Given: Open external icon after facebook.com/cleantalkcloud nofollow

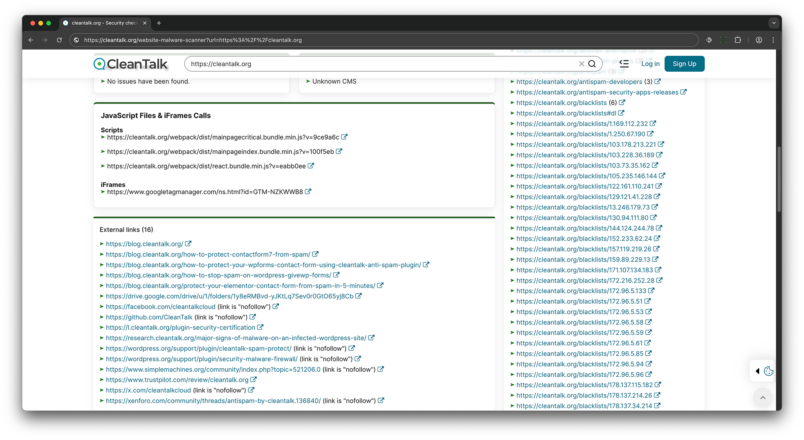Looking at the screenshot, I should tap(276, 306).
